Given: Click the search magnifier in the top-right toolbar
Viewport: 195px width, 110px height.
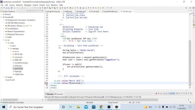Looking at the screenshot, I should coord(186,8).
